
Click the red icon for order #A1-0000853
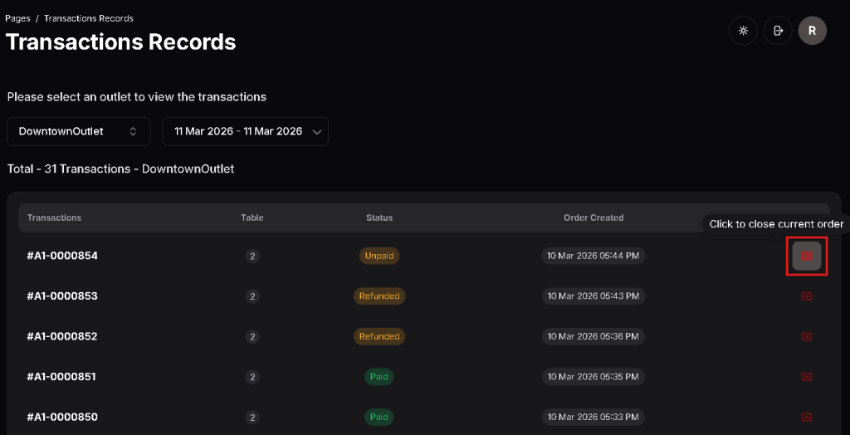(x=806, y=296)
